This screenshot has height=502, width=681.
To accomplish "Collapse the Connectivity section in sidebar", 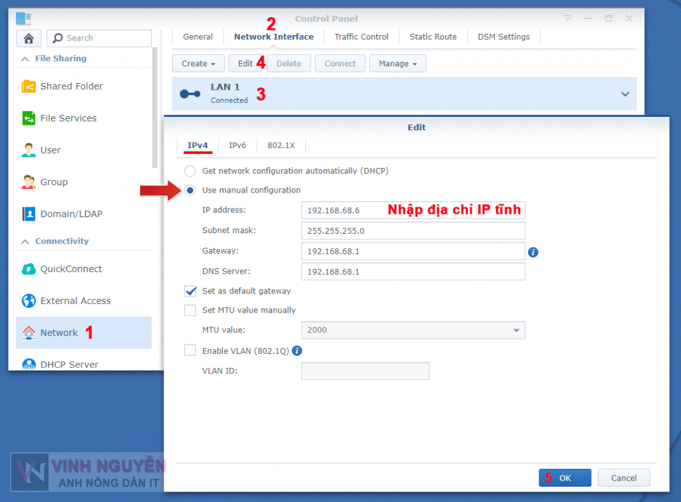I will 25,241.
